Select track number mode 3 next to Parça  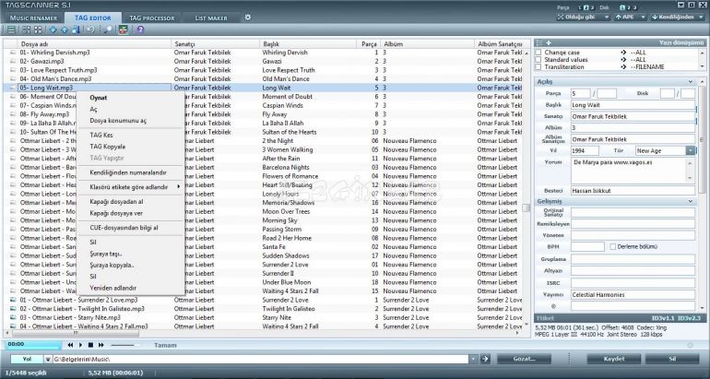(592, 7)
